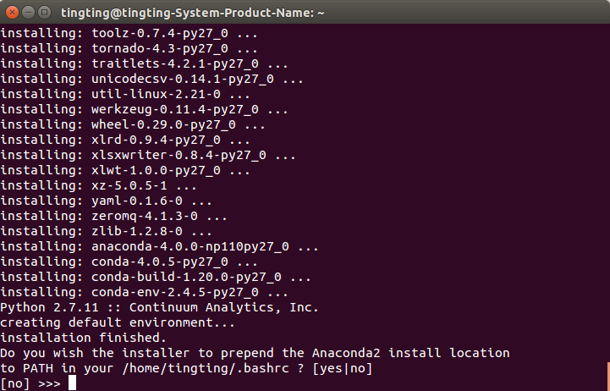Image resolution: width=610 pixels, height=391 pixels.
Task: Click the terminal input cursor block
Action: 73,383
